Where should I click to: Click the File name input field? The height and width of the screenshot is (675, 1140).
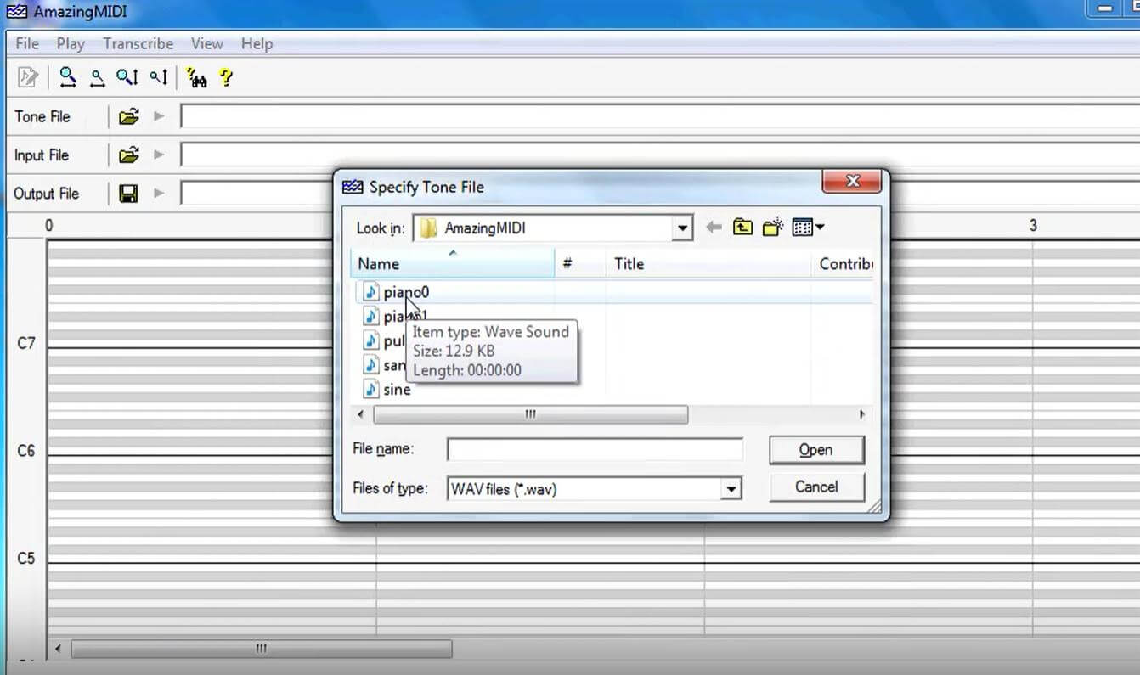595,449
